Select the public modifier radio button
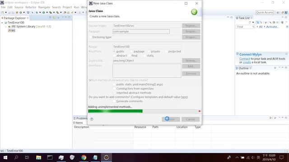This screenshot has width=289, height=162. coord(114,51)
